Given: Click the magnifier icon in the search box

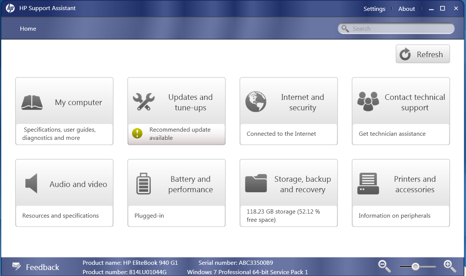Looking at the screenshot, I should pyautogui.click(x=345, y=29).
